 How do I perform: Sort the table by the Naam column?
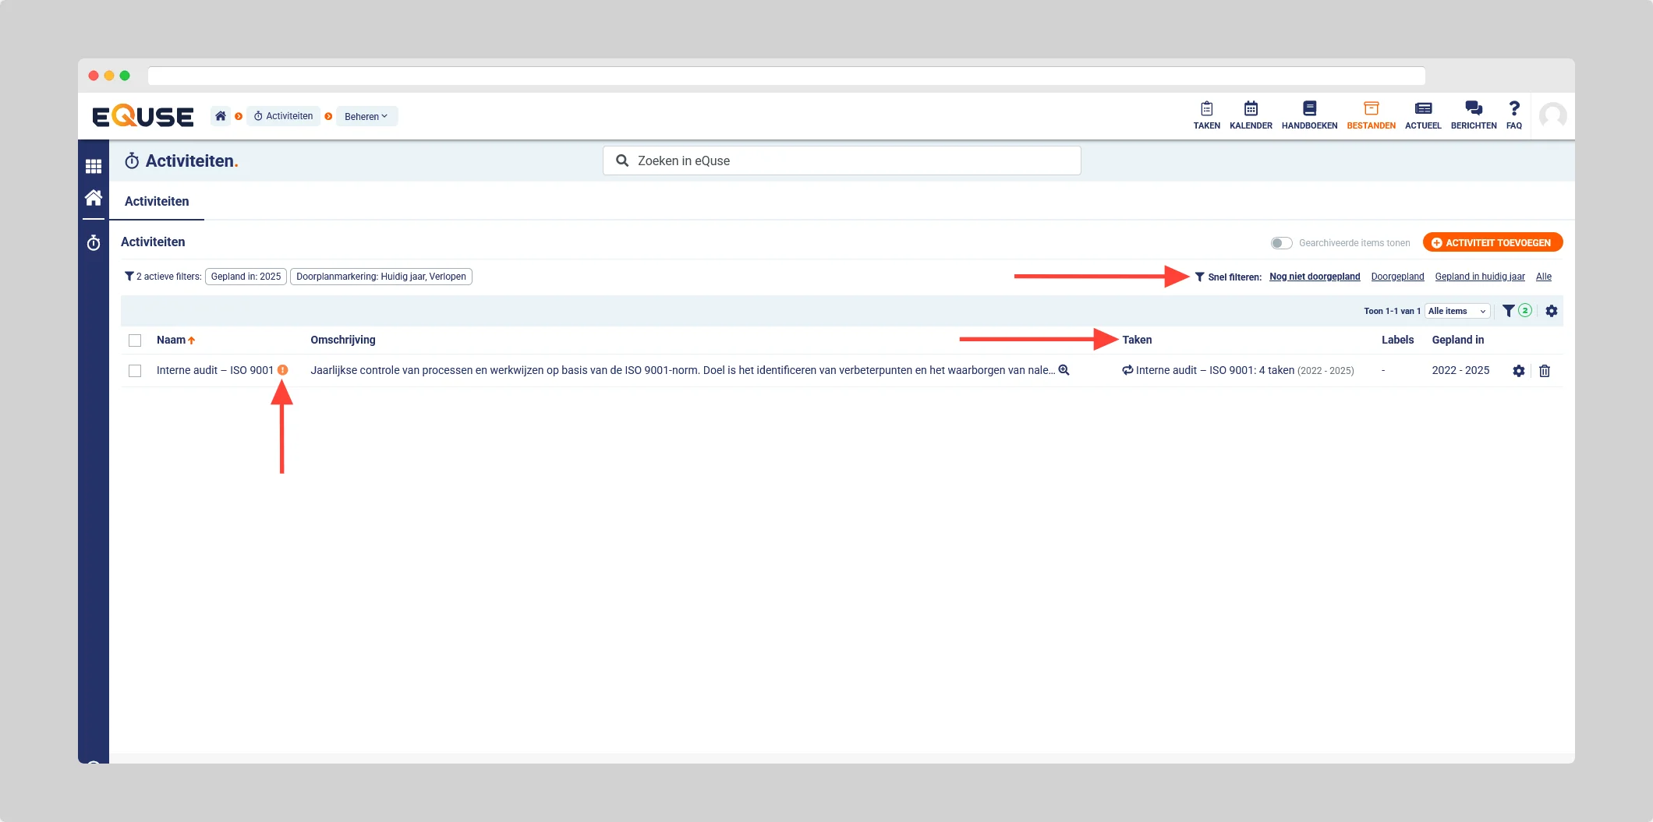172,340
